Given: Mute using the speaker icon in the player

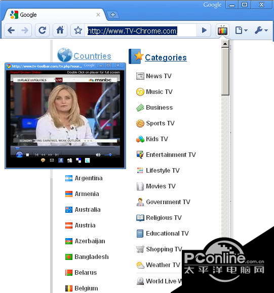Looking at the screenshot, I should (x=98, y=155).
